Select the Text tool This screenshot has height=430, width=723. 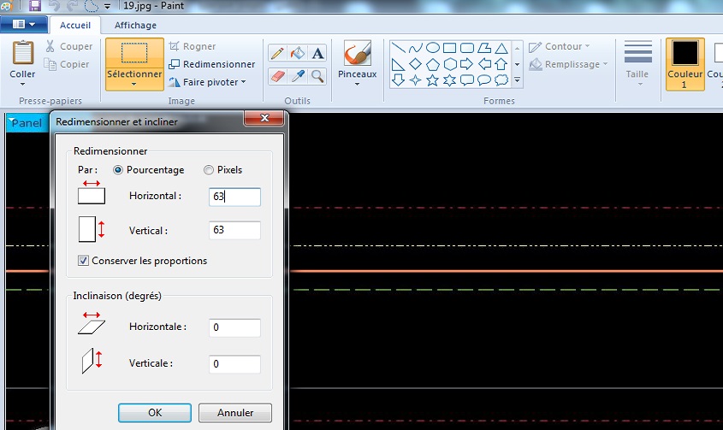(317, 54)
